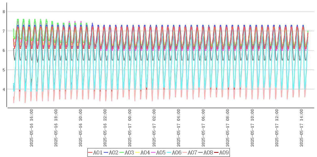Select the 2025-05-17 04:00 time tick label
Screen dimensions: 317x157
coord(179,128)
